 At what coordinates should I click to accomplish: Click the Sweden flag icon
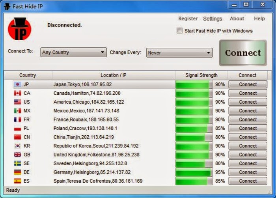tap(17, 163)
